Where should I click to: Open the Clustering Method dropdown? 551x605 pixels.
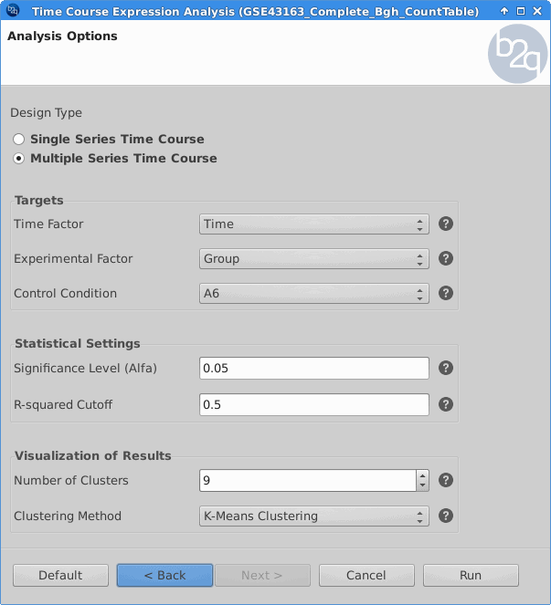pyautogui.click(x=314, y=516)
